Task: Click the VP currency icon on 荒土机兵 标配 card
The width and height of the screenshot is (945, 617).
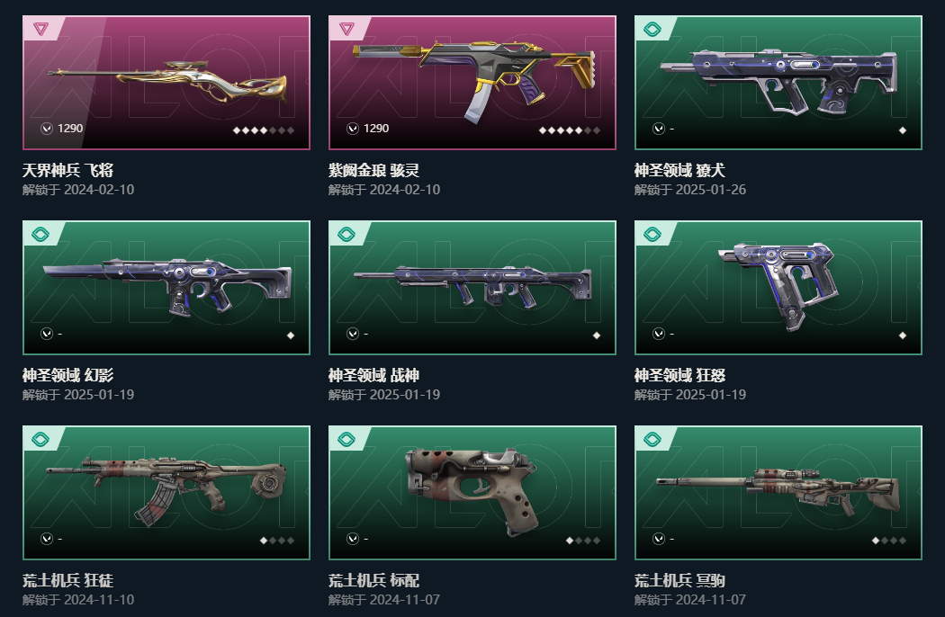Action: point(353,539)
